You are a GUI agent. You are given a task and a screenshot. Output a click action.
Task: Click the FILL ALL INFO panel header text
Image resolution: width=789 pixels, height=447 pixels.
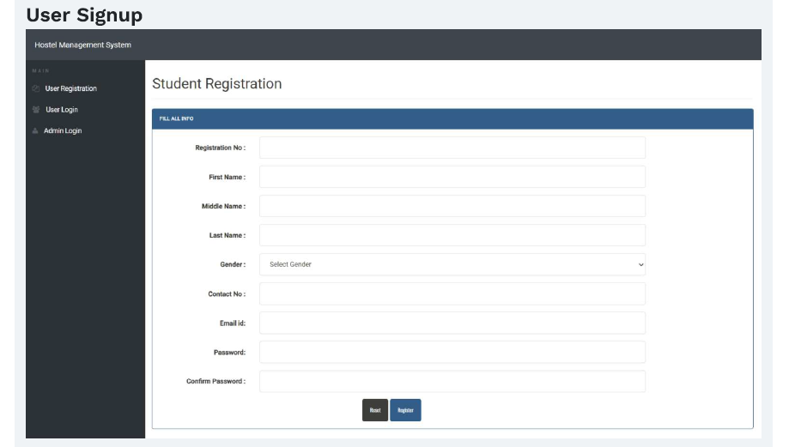[x=176, y=118]
